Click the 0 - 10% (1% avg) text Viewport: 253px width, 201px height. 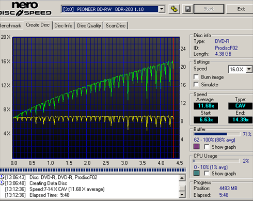211,167
